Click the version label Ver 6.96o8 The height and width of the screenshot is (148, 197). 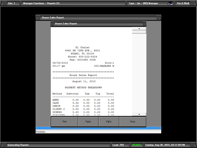click(x=183, y=3)
